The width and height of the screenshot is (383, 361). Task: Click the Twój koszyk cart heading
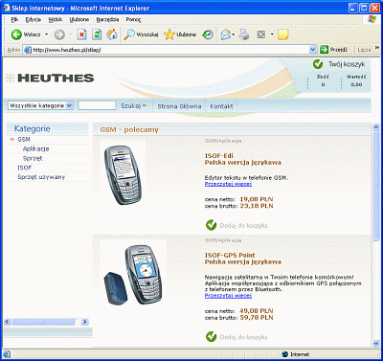[347, 64]
